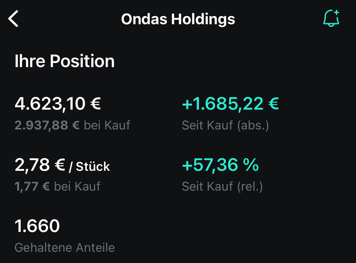The width and height of the screenshot is (356, 263).
Task: Select relative gain +57,36 %
Action: (x=221, y=165)
